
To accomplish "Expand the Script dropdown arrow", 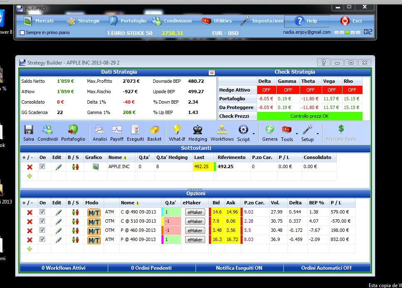I will (x=253, y=134).
